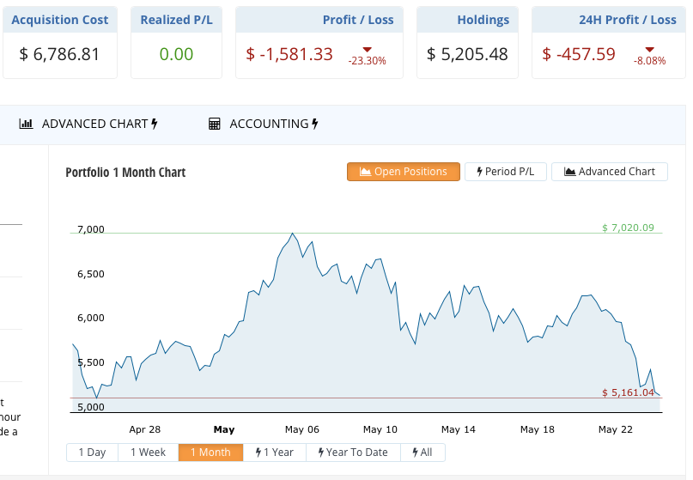Viewport: 693px width, 480px height.
Task: Click the lightning icon in Period P/L button
Action: point(479,172)
